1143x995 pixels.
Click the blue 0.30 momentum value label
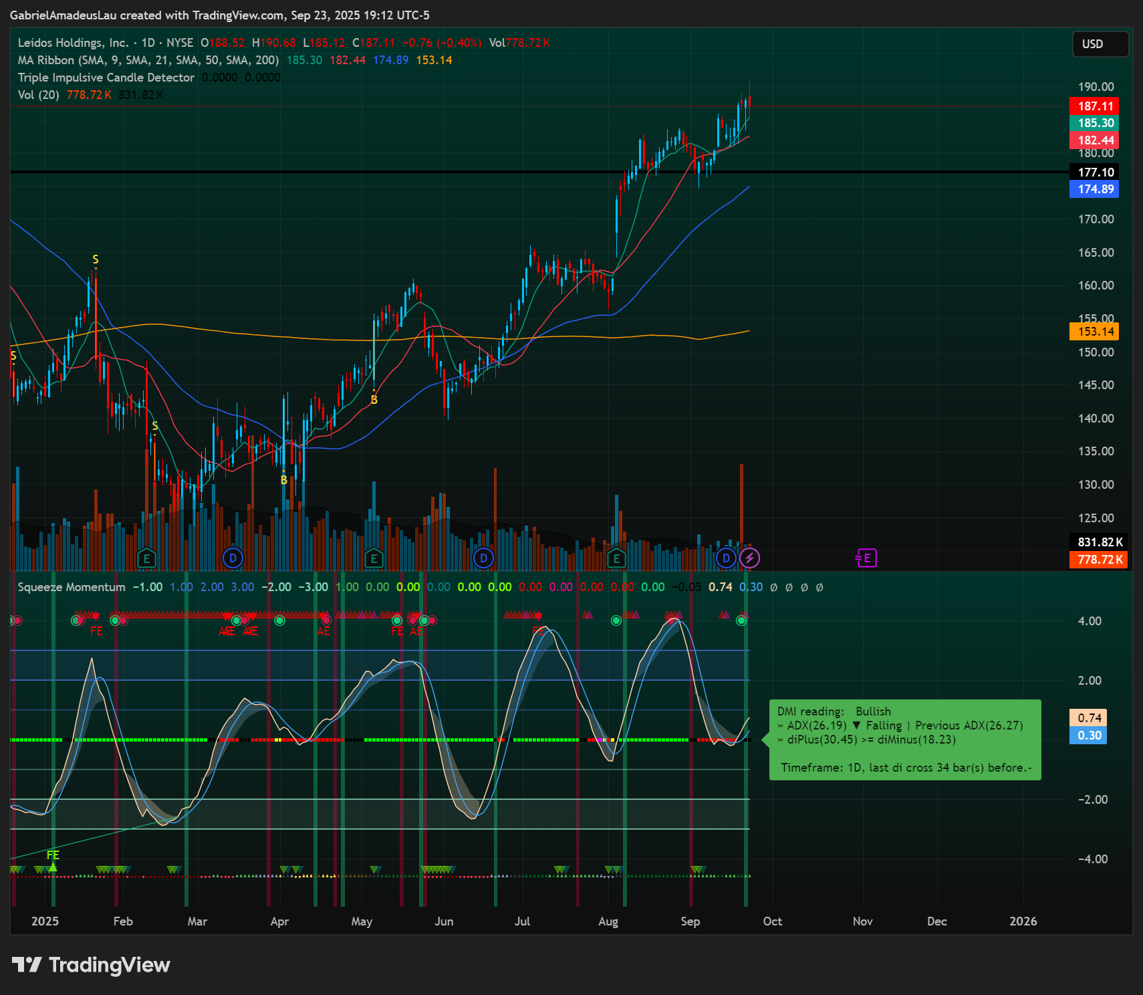(x=1088, y=736)
